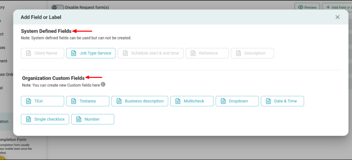The image size is (352, 160).
Task: Select the Client Name system field
Action: pos(42,53)
